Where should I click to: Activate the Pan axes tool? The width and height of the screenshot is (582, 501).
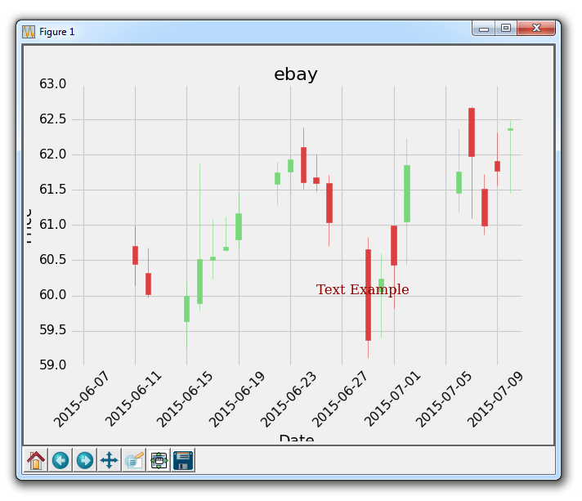[x=109, y=460]
